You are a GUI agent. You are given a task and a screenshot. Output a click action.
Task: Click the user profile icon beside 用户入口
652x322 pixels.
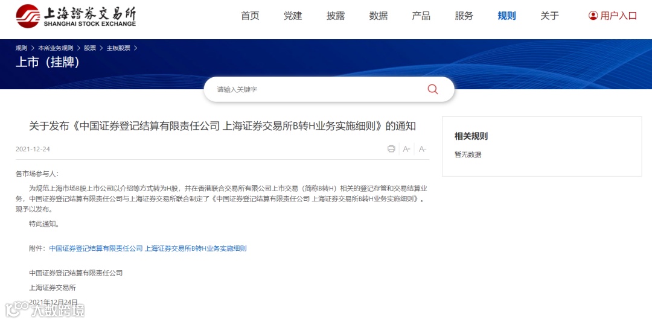pyautogui.click(x=593, y=16)
